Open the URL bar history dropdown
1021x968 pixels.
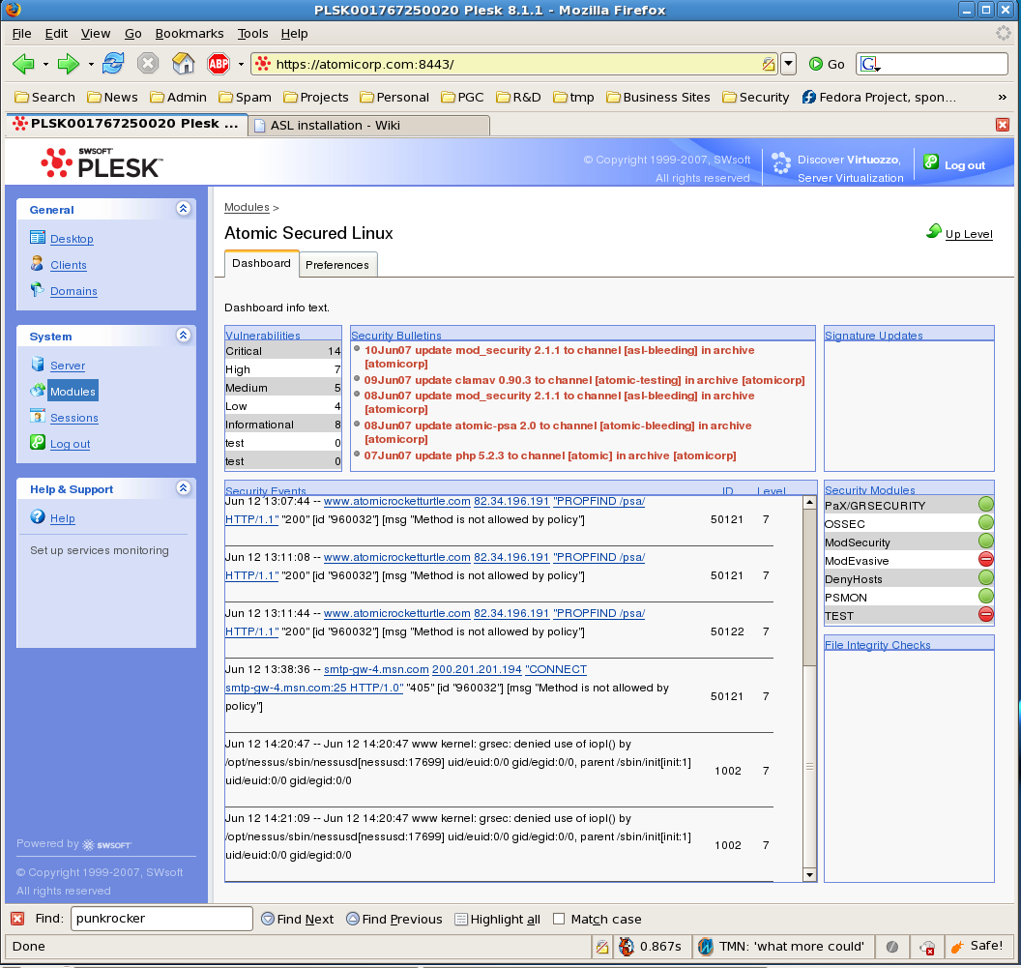click(788, 64)
